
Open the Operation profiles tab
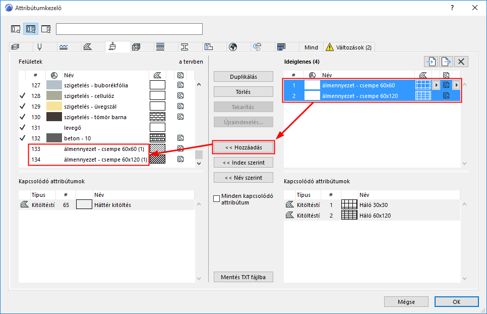(x=257, y=47)
